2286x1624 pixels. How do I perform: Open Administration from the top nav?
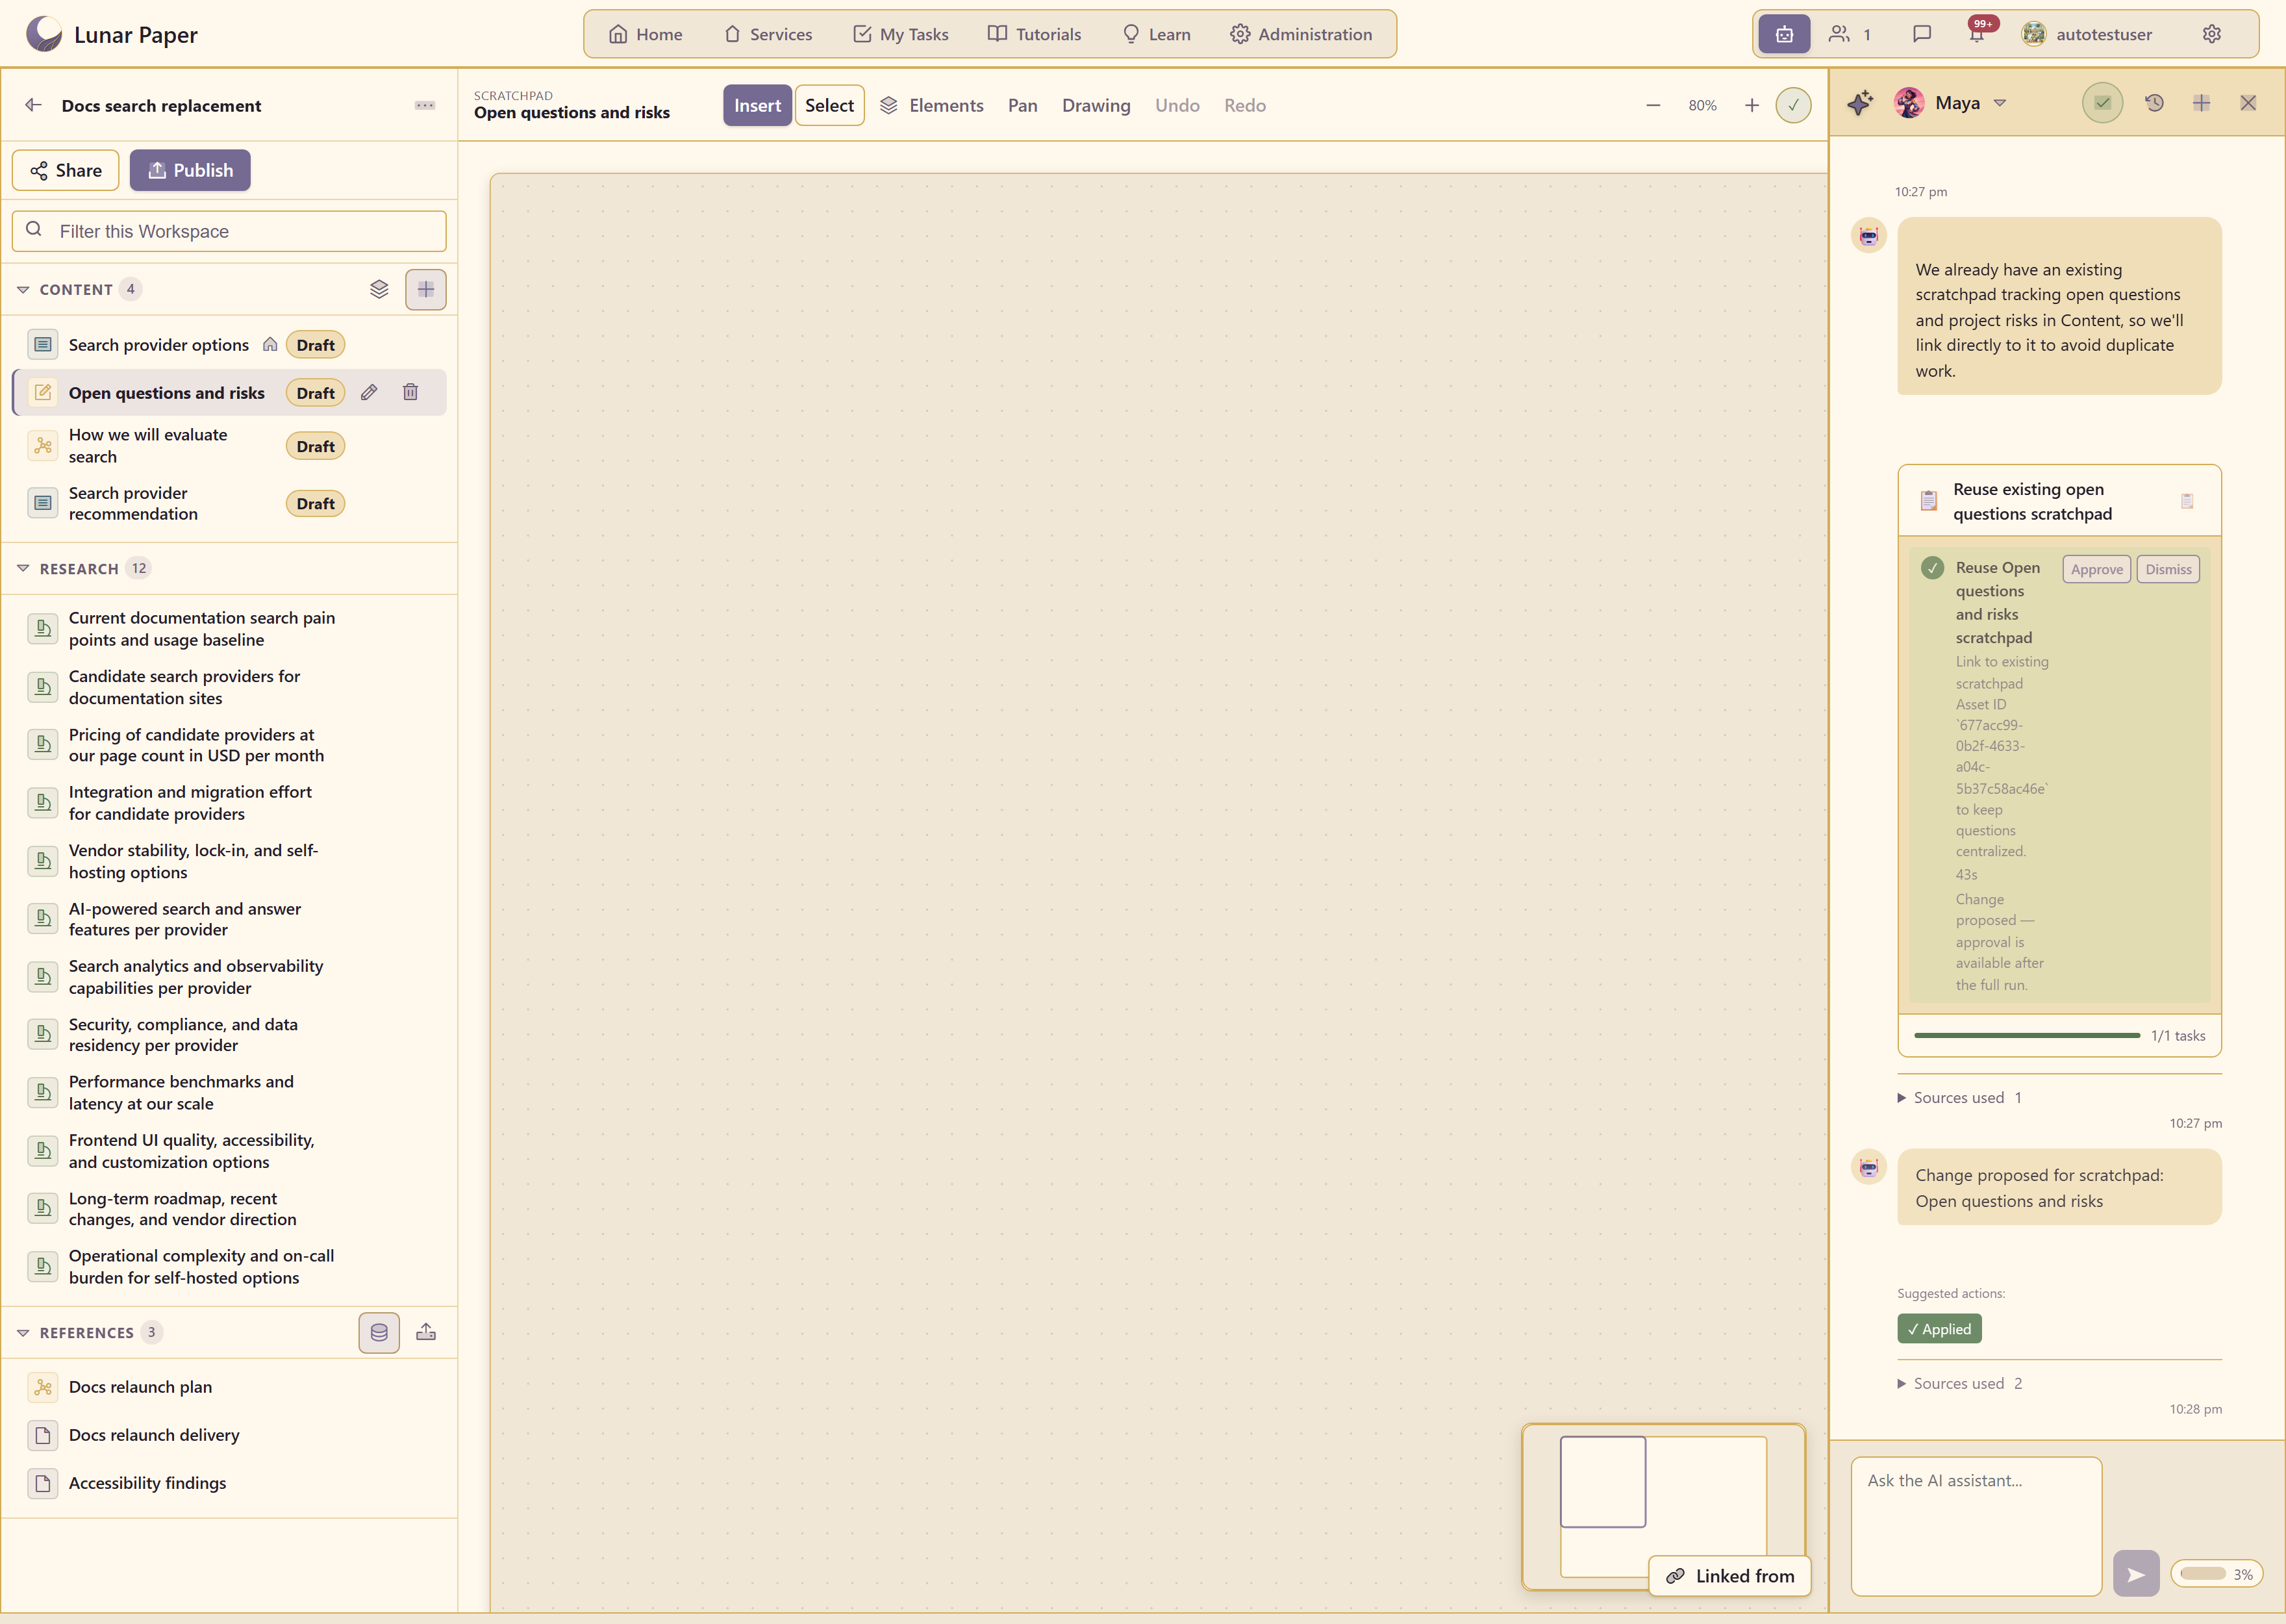coord(1300,34)
